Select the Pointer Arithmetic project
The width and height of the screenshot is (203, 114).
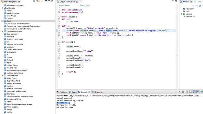(x=14, y=83)
